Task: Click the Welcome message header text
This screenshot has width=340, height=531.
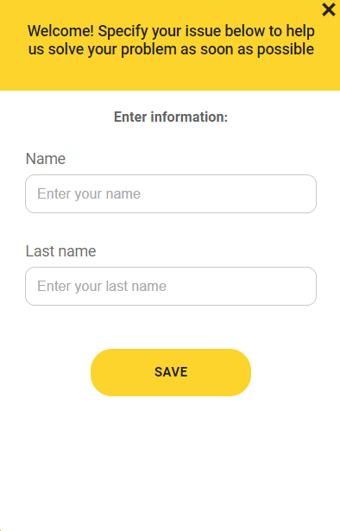Action: [171, 40]
